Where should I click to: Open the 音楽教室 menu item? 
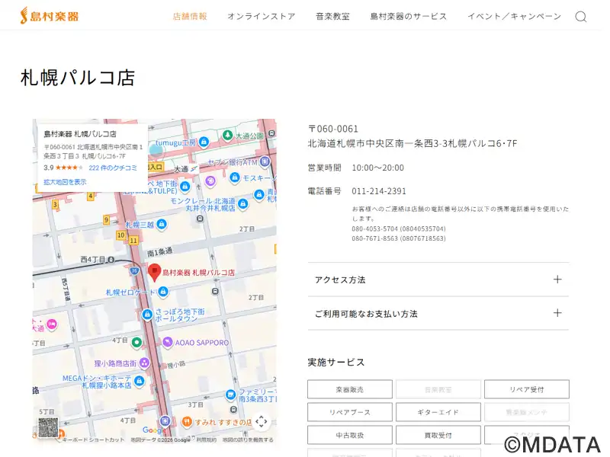(x=332, y=16)
